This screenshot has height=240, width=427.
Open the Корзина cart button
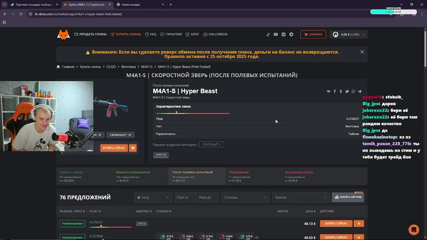pos(313,34)
